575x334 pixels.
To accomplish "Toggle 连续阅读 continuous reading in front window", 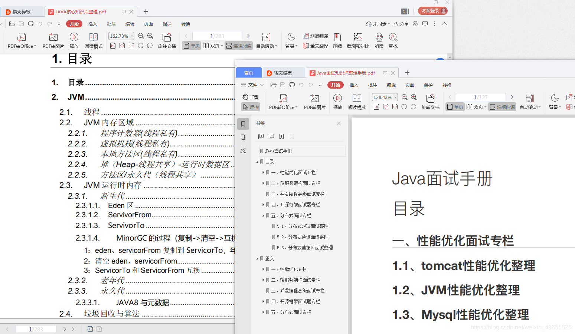I will pos(502,107).
